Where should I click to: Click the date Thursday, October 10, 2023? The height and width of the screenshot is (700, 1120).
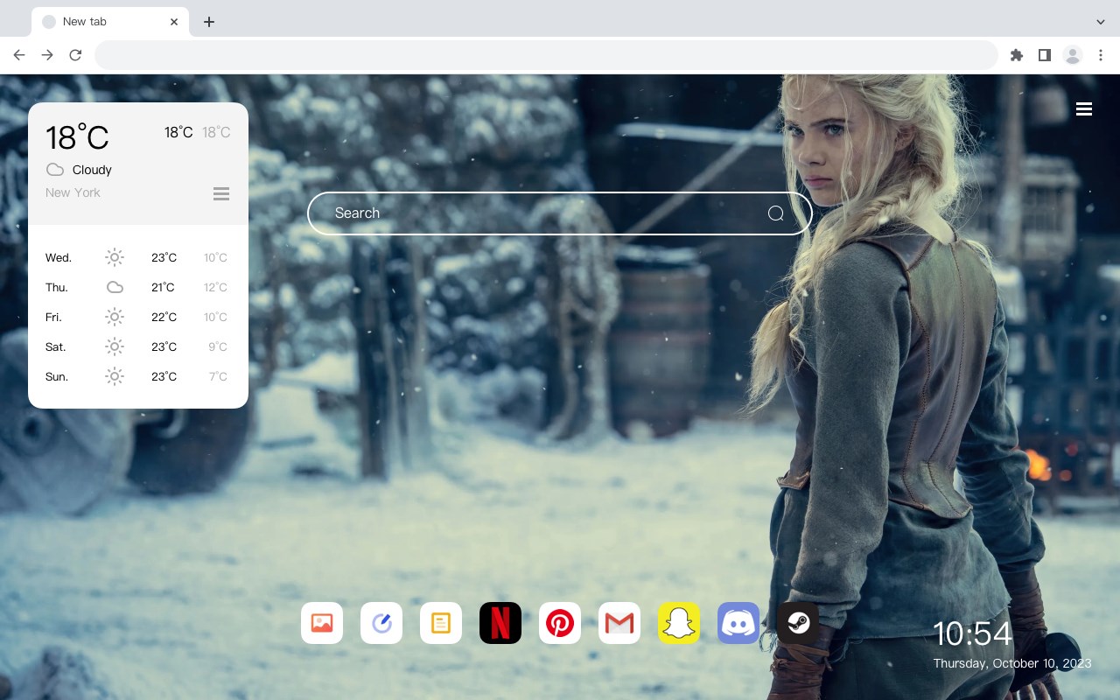click(x=1012, y=663)
